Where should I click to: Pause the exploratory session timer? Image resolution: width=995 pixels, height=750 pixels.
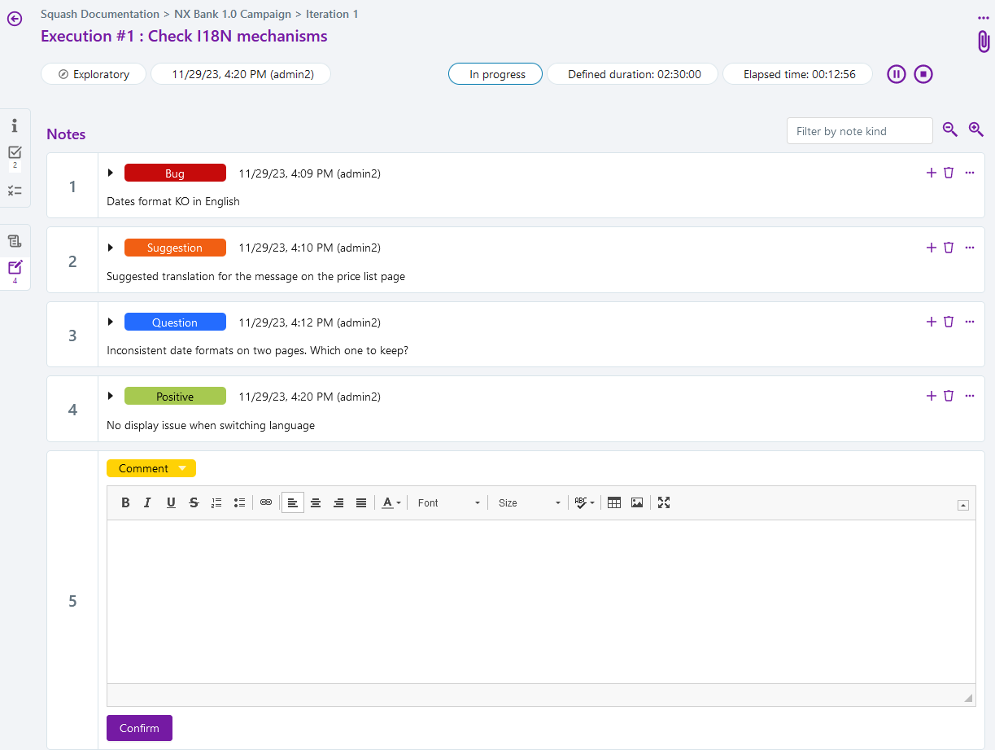point(896,74)
